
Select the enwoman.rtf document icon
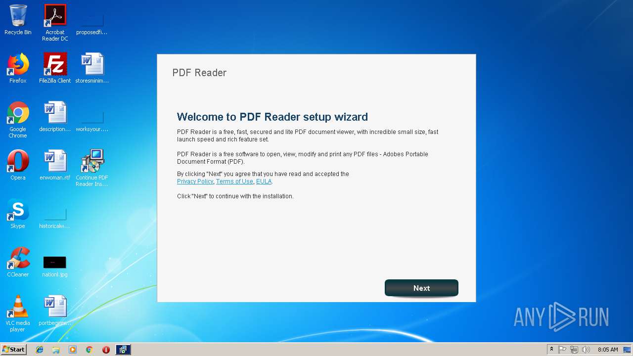pyautogui.click(x=55, y=165)
